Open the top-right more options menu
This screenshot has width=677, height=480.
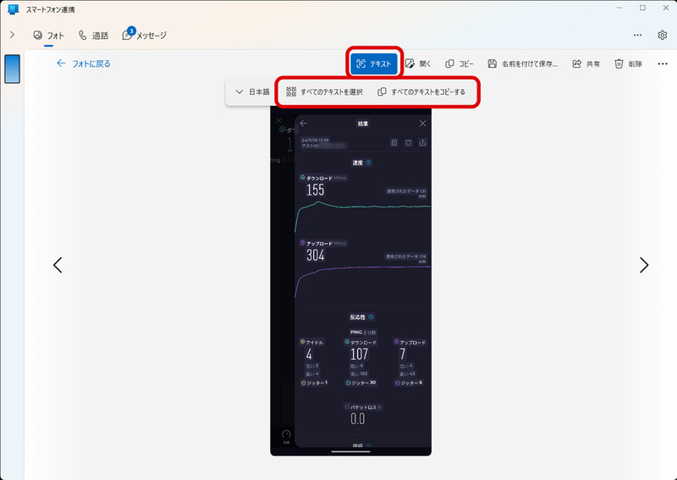pos(638,35)
